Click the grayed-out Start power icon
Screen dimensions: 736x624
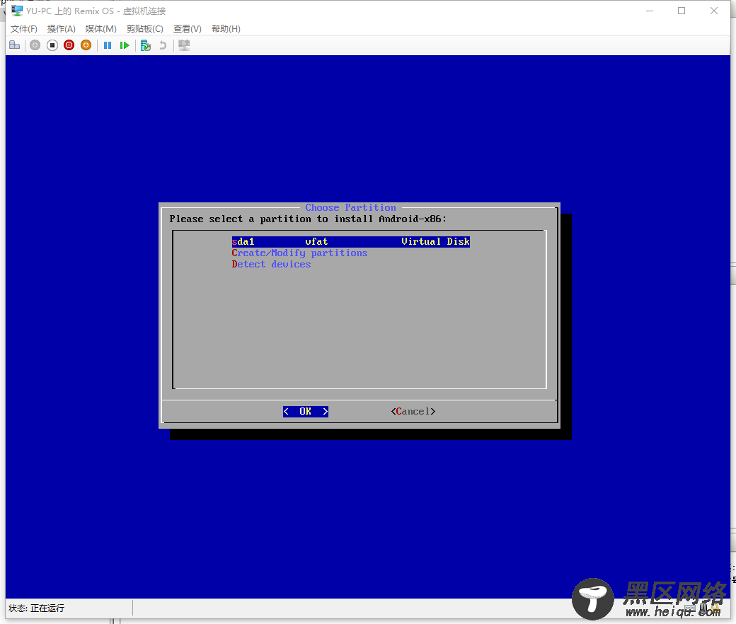pos(35,45)
